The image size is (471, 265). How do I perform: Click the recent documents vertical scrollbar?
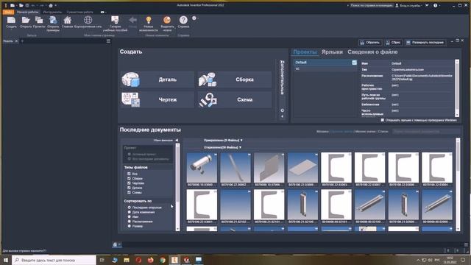[458, 184]
